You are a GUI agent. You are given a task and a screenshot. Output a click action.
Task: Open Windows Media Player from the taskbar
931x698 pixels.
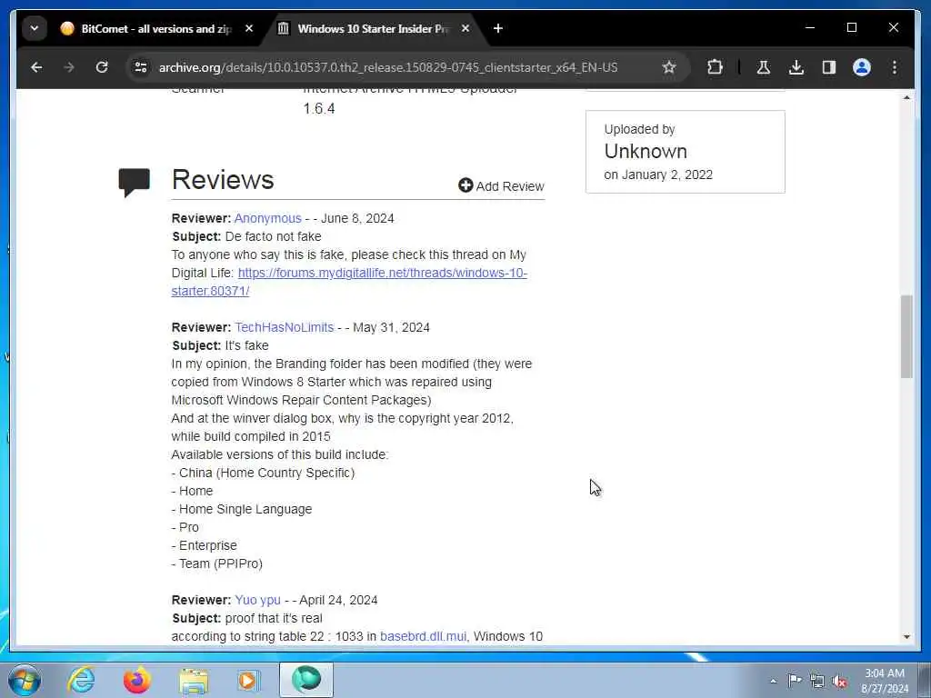(248, 680)
